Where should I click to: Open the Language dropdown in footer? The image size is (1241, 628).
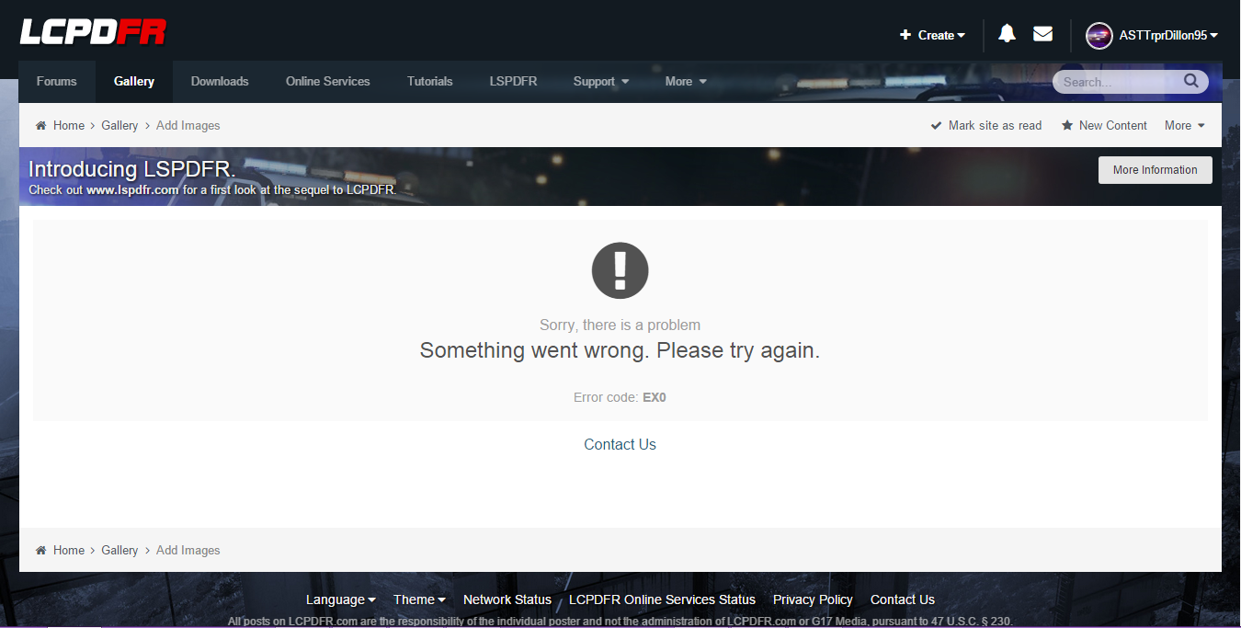[340, 599]
